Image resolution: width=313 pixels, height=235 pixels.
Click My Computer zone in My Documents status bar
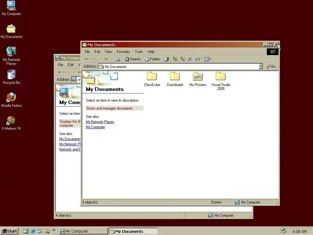(x=248, y=202)
